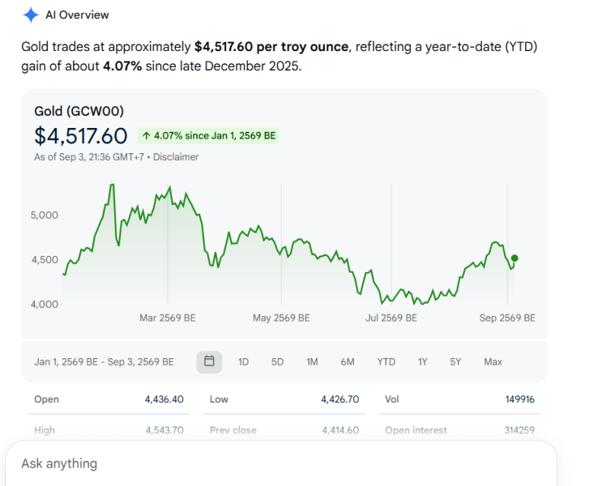
Task: Click the green up-arrow gain icon
Action: [x=147, y=136]
